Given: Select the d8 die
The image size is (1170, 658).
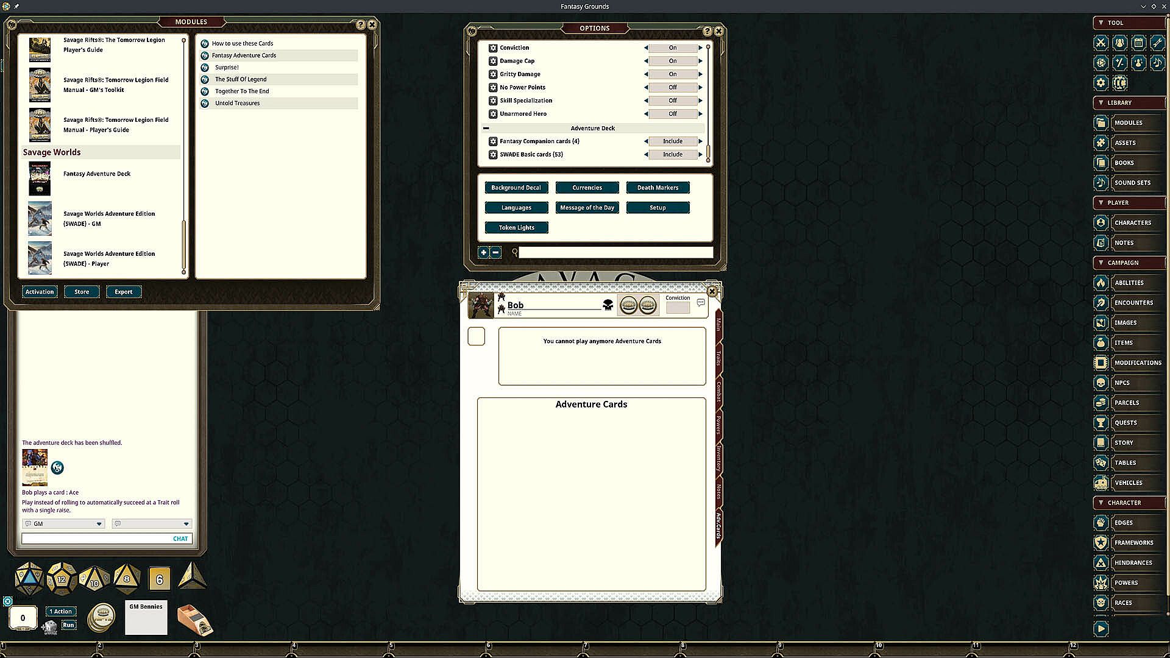Looking at the screenshot, I should [127, 579].
